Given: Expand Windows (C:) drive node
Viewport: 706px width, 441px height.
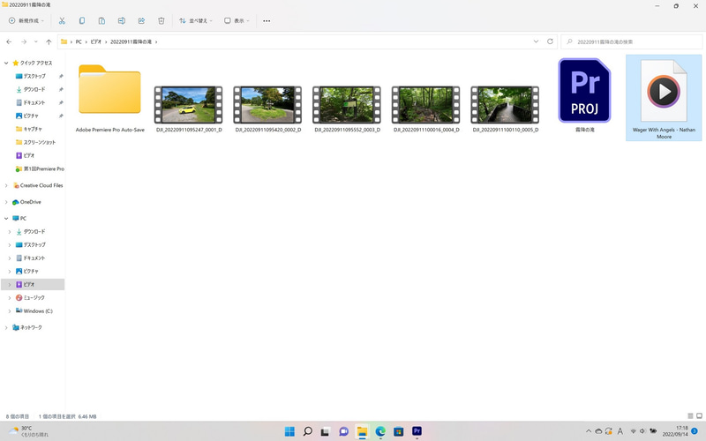Looking at the screenshot, I should tap(10, 311).
